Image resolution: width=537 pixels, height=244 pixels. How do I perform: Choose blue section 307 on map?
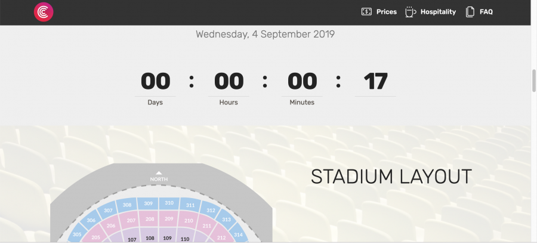click(x=108, y=211)
